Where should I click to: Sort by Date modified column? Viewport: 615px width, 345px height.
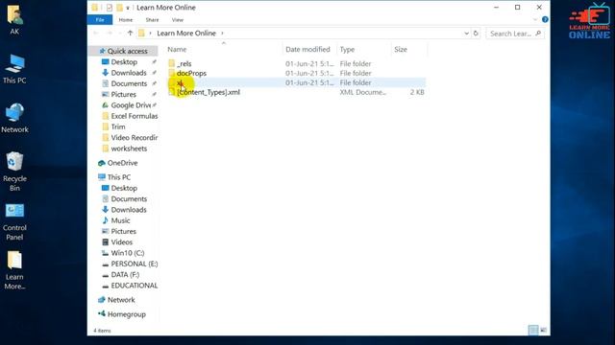tap(307, 49)
